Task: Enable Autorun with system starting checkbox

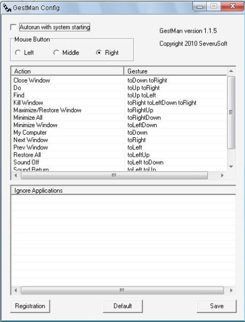Action: [x=13, y=27]
